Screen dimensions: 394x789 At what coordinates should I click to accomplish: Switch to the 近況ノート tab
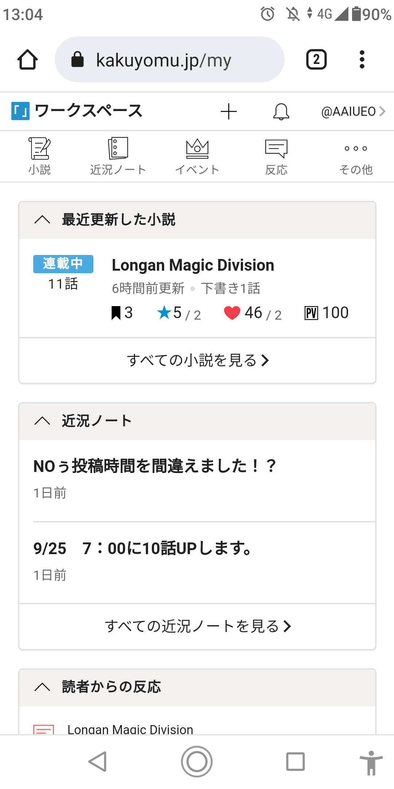pos(118,156)
